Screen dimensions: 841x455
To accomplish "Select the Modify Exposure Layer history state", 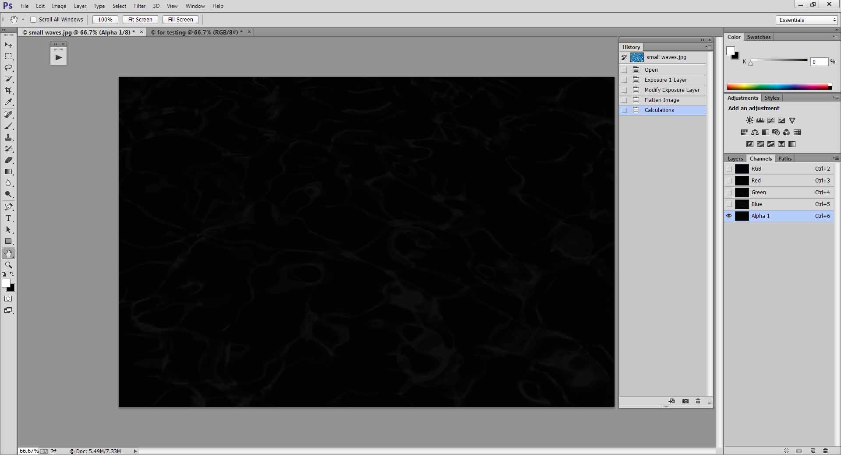I will pyautogui.click(x=663, y=90).
